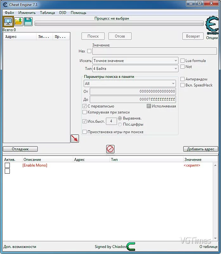The image size is (221, 254).
Task: Click the Тип column header in address table
Action: [146, 159]
